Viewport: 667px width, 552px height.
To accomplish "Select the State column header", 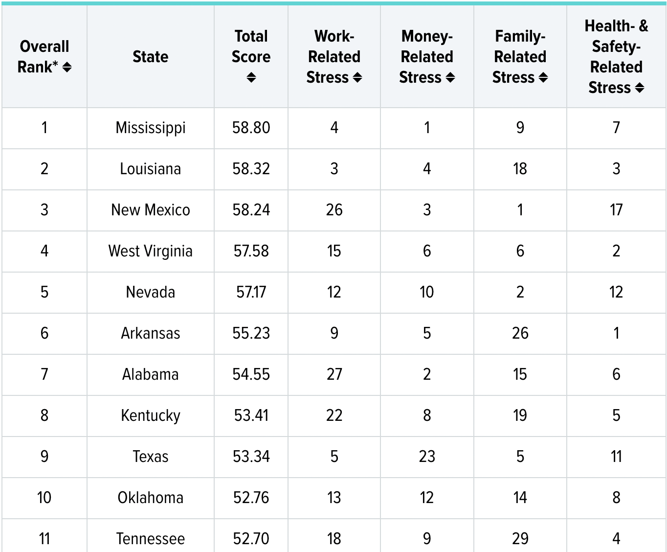I will (150, 57).
